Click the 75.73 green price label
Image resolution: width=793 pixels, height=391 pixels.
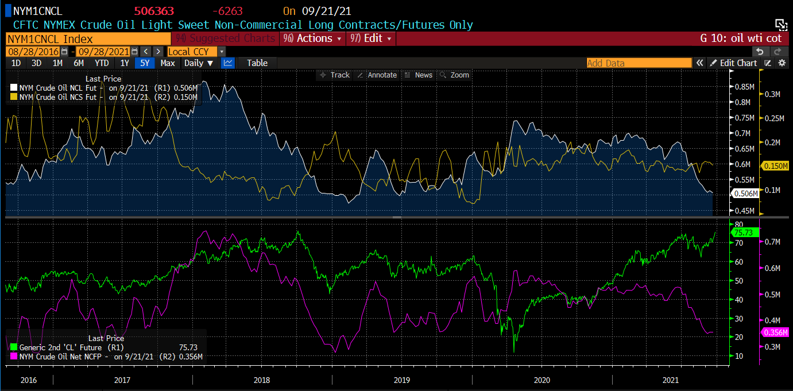[745, 233]
